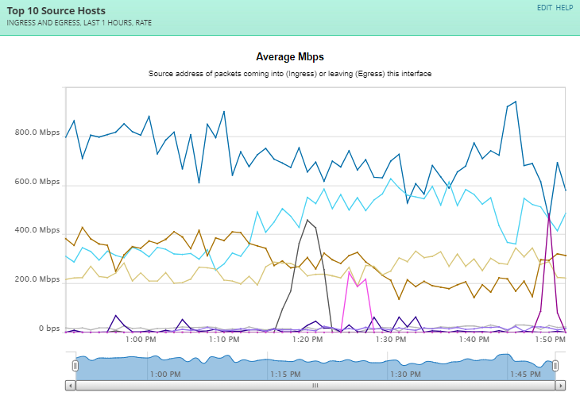Click the '0 bps' y-axis label

49,329
